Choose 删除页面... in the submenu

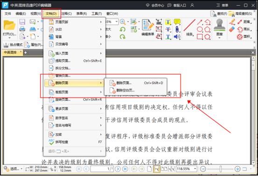pyautogui.click(x=136, y=83)
